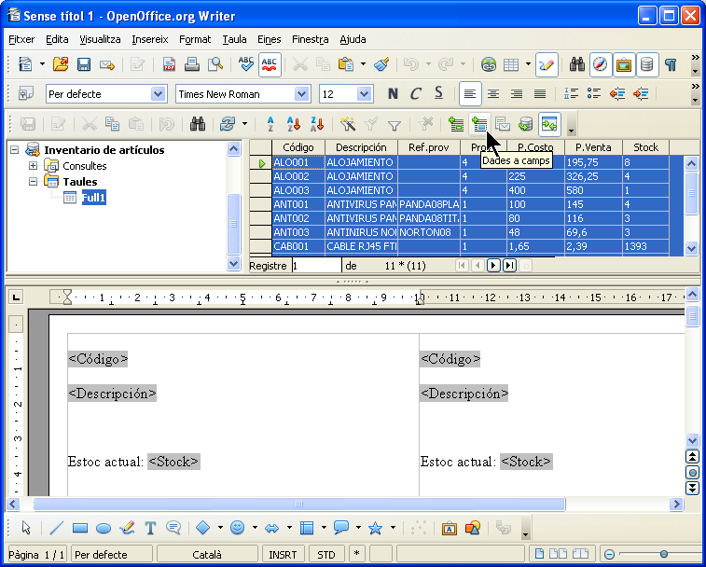
Task: Click the Registre record number field
Action: (x=315, y=266)
